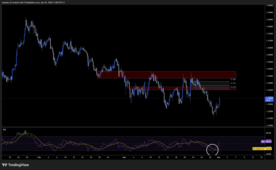Click the yellow RSI-based MA 35.51 badge
The width and height of the screenshot is (276, 170).
tap(261, 149)
